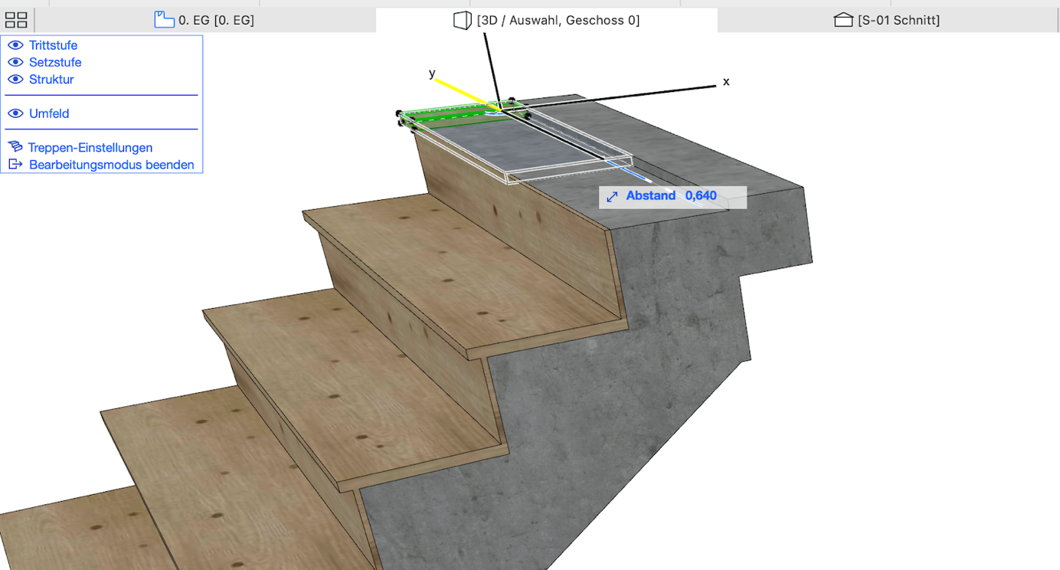Click the 3D window icon on the 3D tab

coord(462,20)
